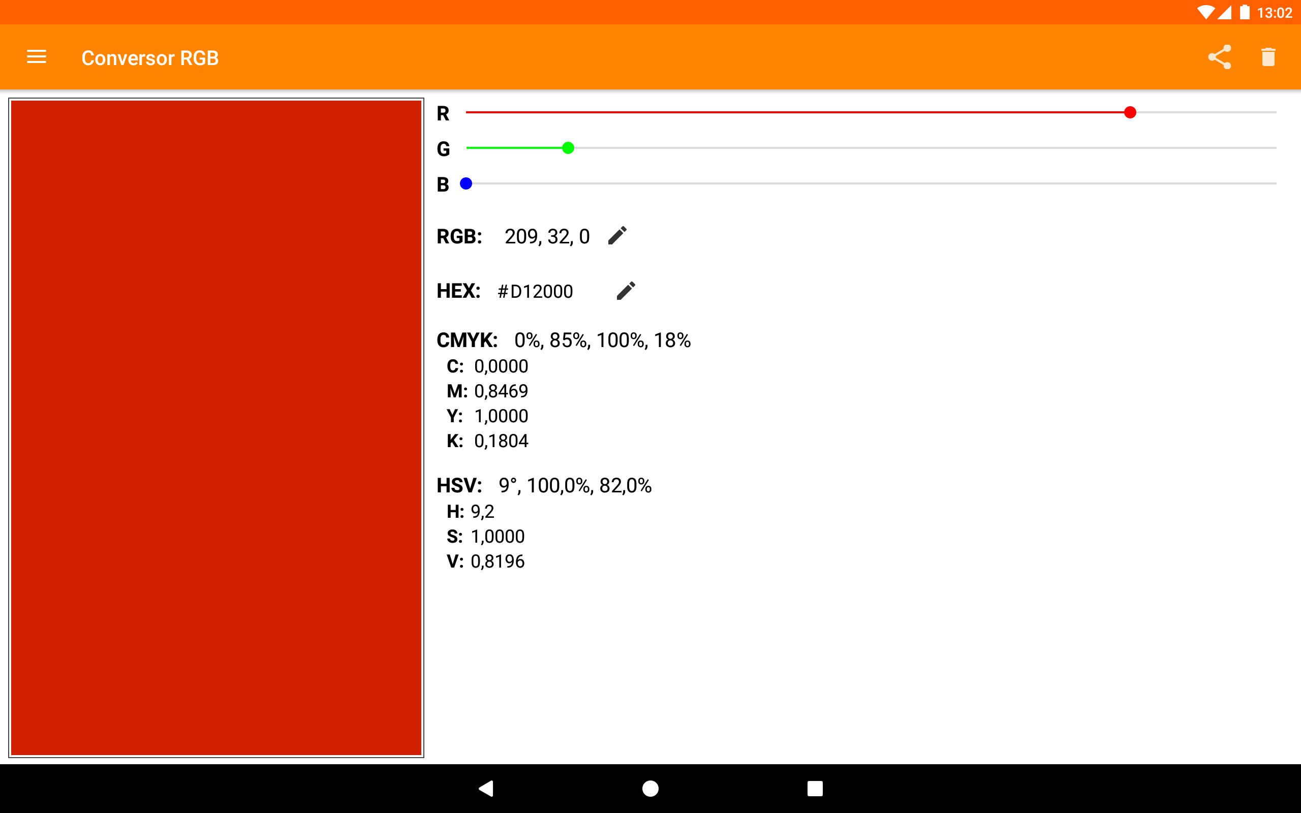Click HSV value 9°, 100,0%, 82,0%

point(575,486)
